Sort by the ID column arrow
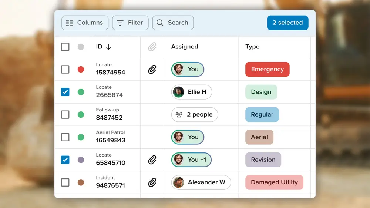 [108, 47]
